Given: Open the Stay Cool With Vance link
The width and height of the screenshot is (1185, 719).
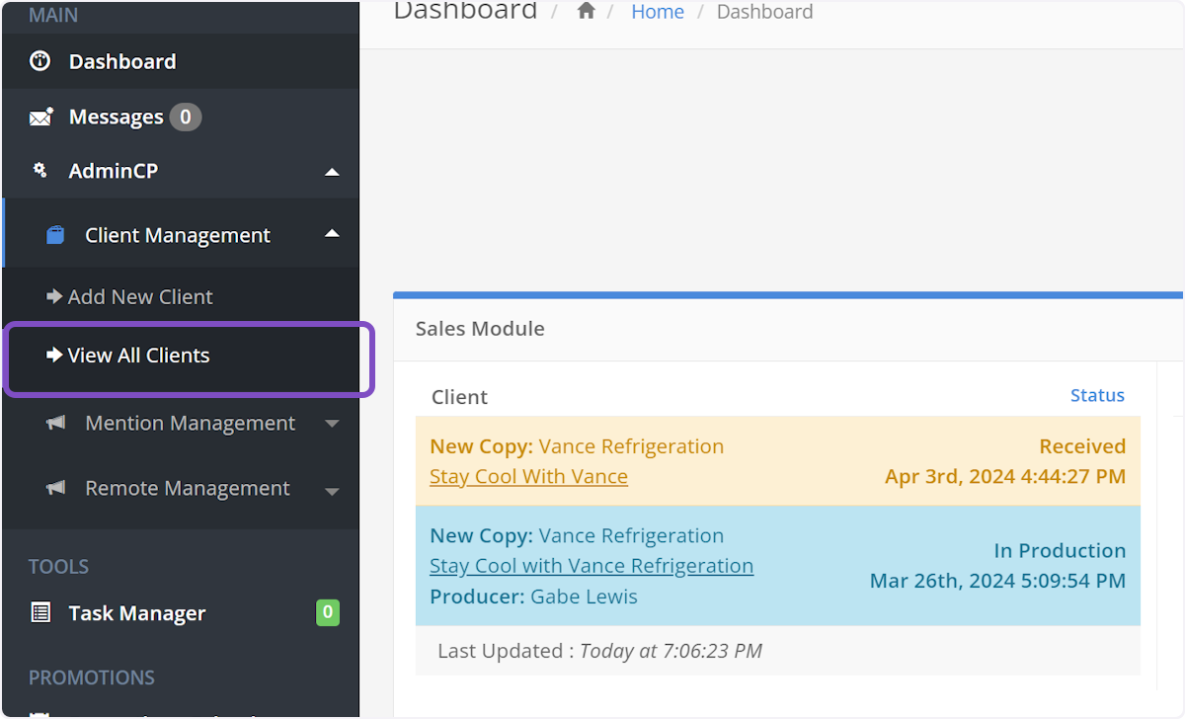Looking at the screenshot, I should point(528,476).
